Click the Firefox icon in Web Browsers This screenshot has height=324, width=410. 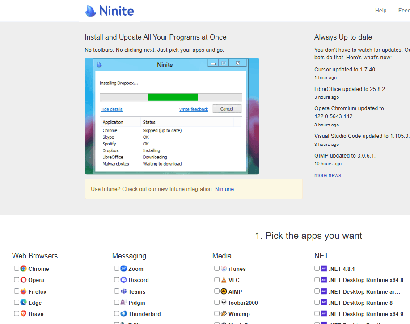(x=24, y=291)
